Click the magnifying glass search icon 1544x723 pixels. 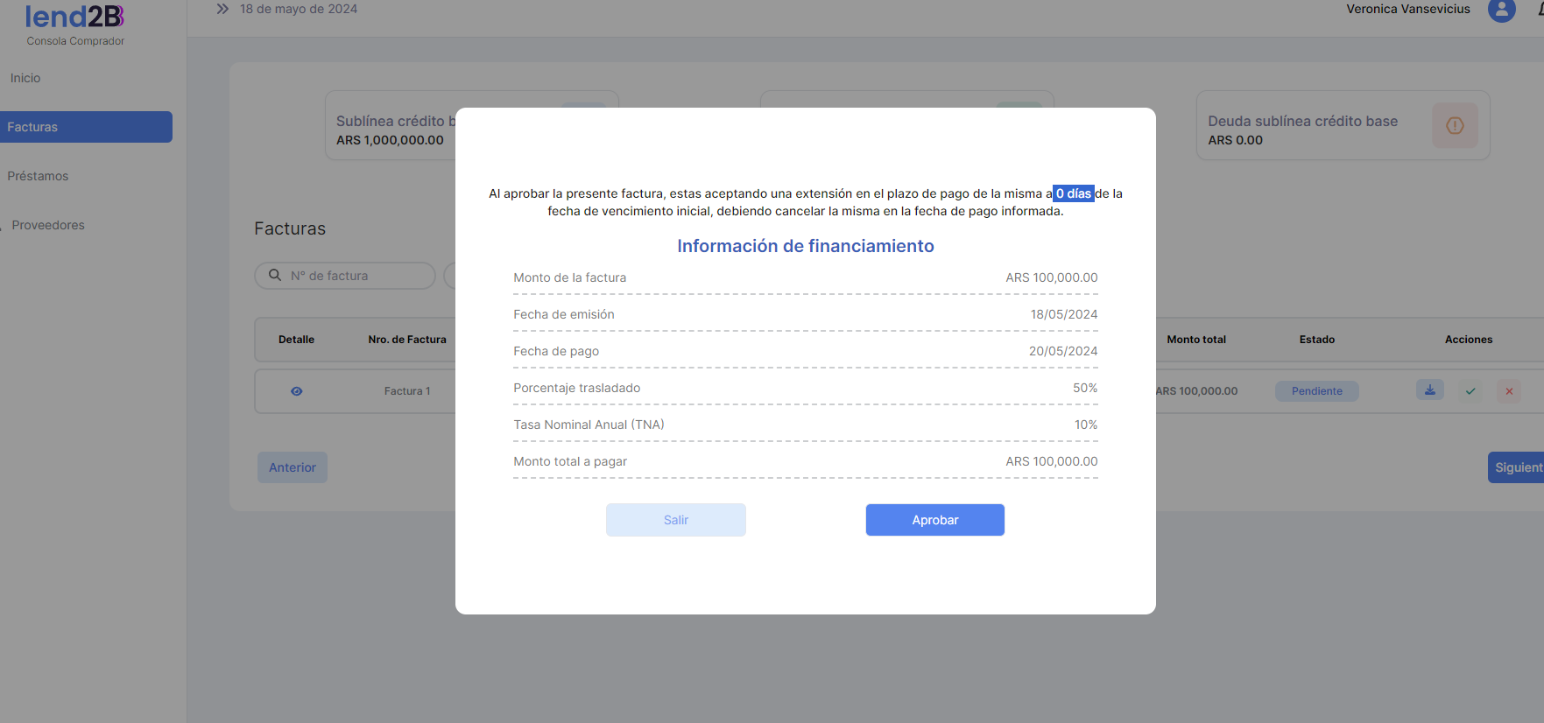(275, 275)
